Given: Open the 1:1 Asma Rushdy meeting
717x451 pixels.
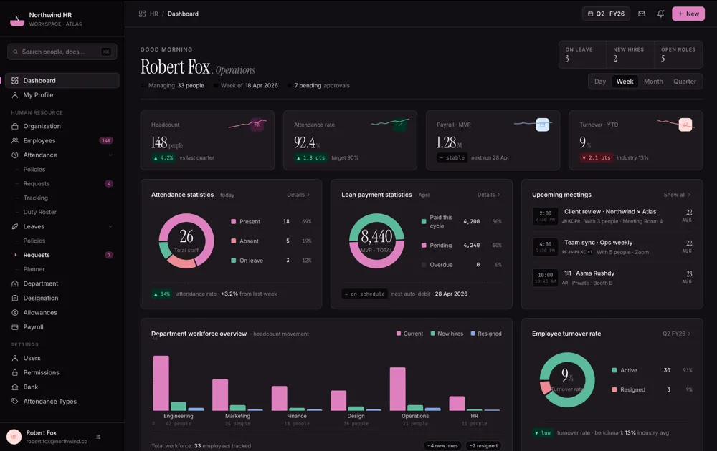Looking at the screenshot, I should click(612, 278).
